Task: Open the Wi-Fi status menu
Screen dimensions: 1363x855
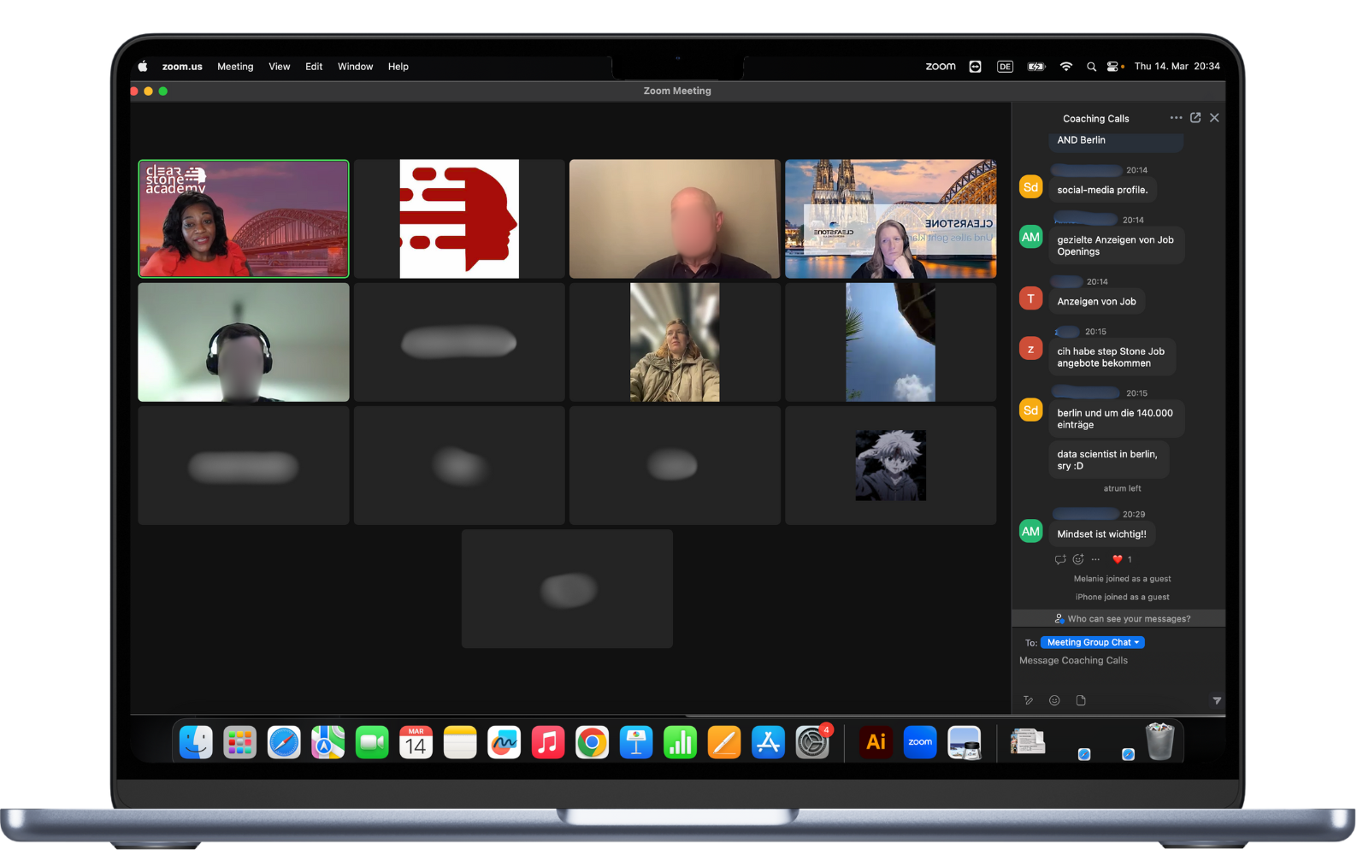Action: 1066,67
